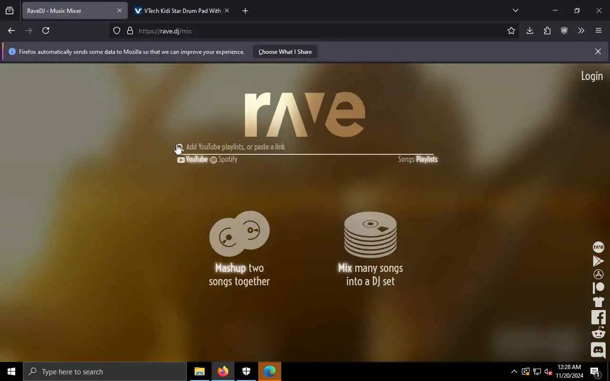Viewport: 610px width, 381px height.
Task: Click the network status tray icon
Action: click(537, 371)
